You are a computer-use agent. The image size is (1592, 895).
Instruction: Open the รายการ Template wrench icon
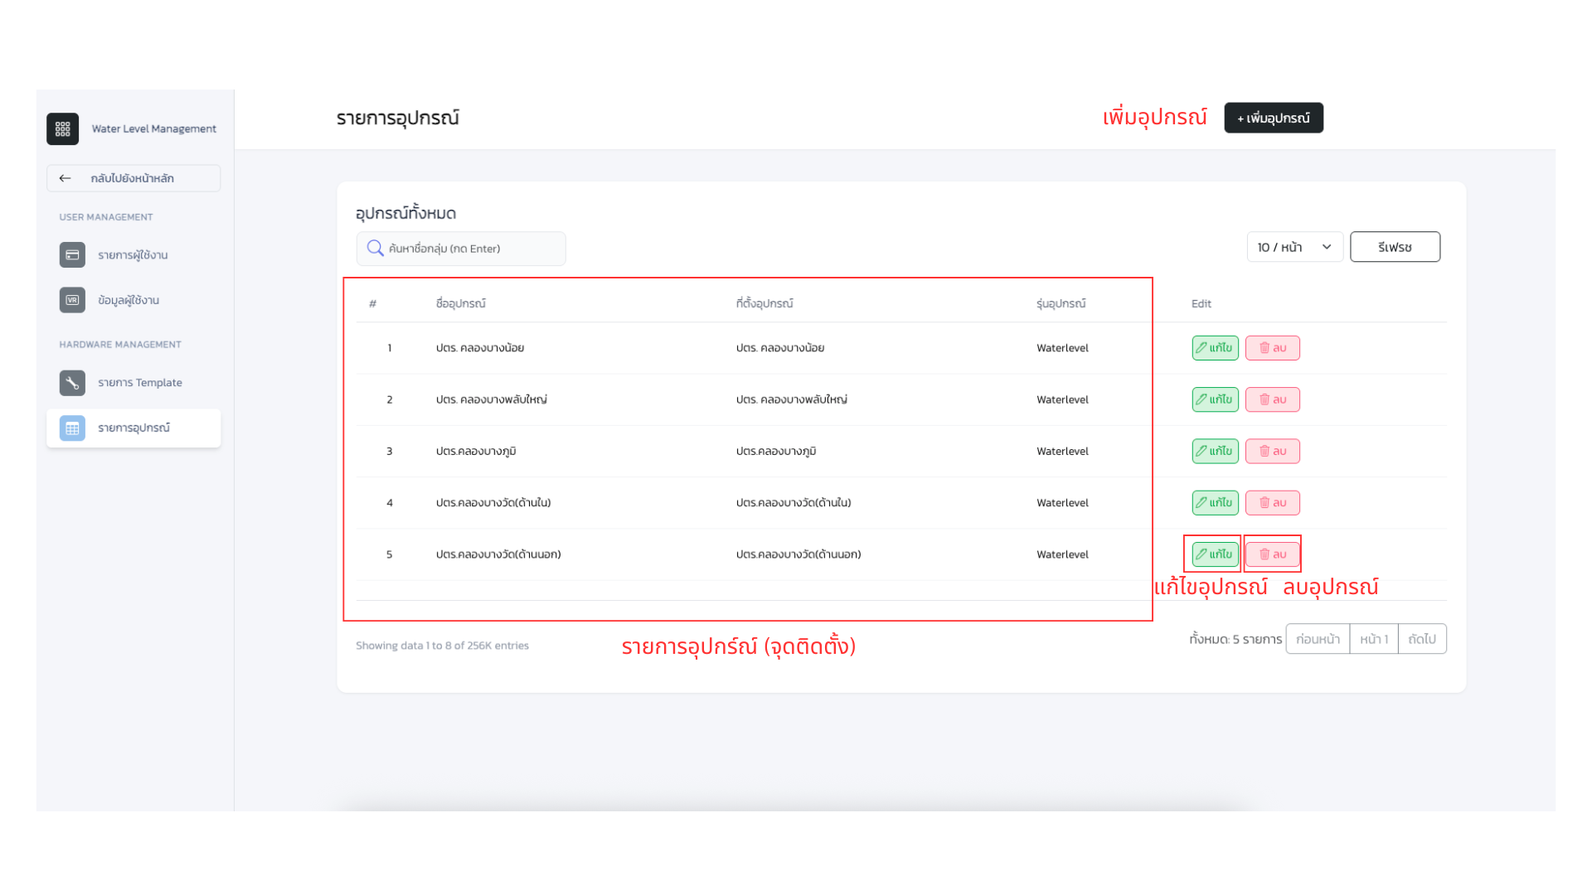(x=72, y=382)
